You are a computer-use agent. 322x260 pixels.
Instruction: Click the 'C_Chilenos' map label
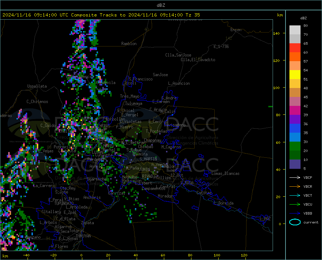click(37, 102)
